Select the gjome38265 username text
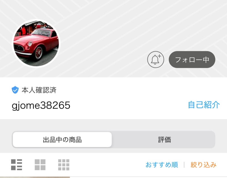 click(41, 105)
